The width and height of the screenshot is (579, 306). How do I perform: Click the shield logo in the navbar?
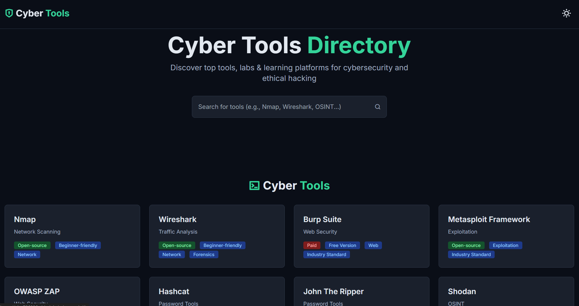[9, 13]
